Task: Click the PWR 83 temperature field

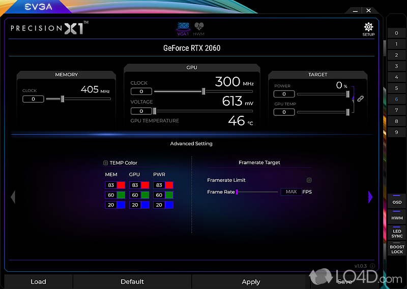Action: point(159,185)
